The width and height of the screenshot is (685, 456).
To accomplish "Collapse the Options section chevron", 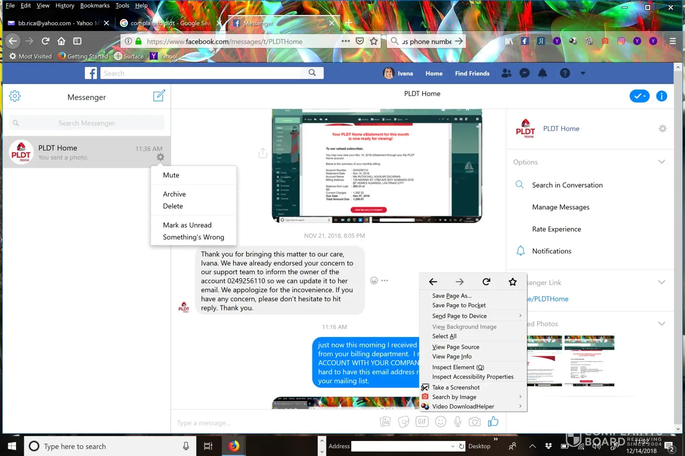I will coord(661,162).
